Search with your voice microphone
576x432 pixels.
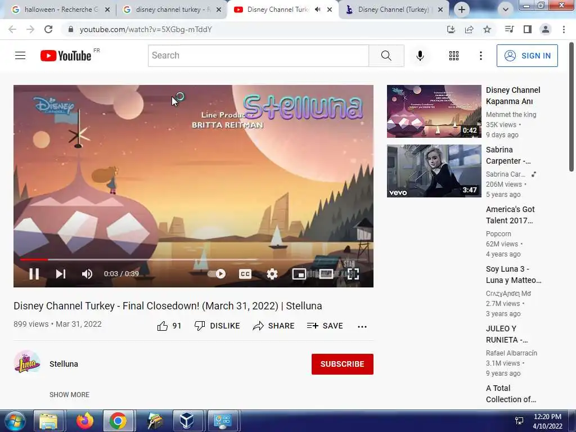420,56
